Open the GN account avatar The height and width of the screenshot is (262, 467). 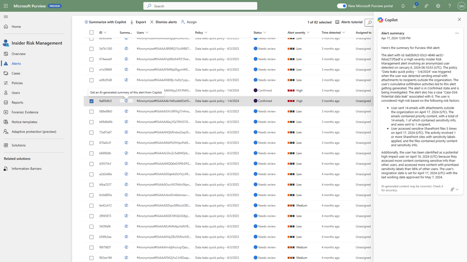tap(461, 6)
